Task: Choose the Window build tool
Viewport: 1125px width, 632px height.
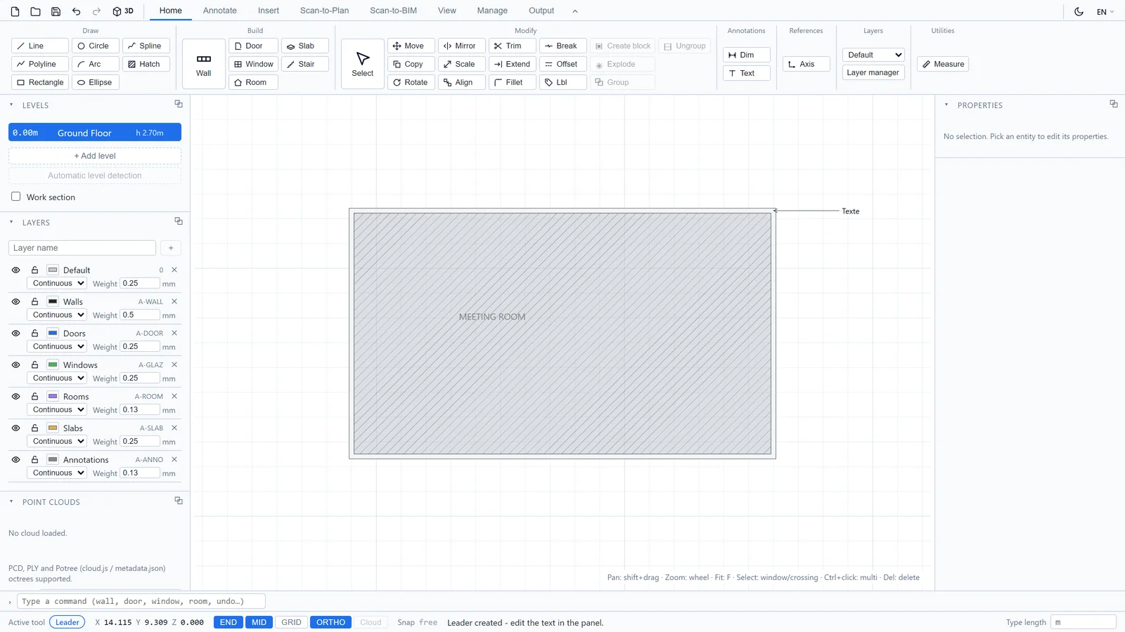Action: click(x=253, y=64)
